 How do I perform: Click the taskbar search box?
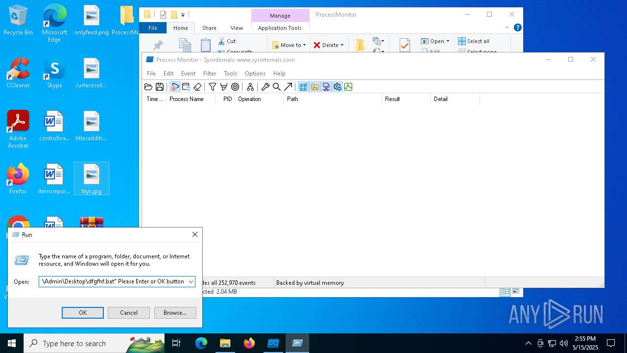coord(94,343)
